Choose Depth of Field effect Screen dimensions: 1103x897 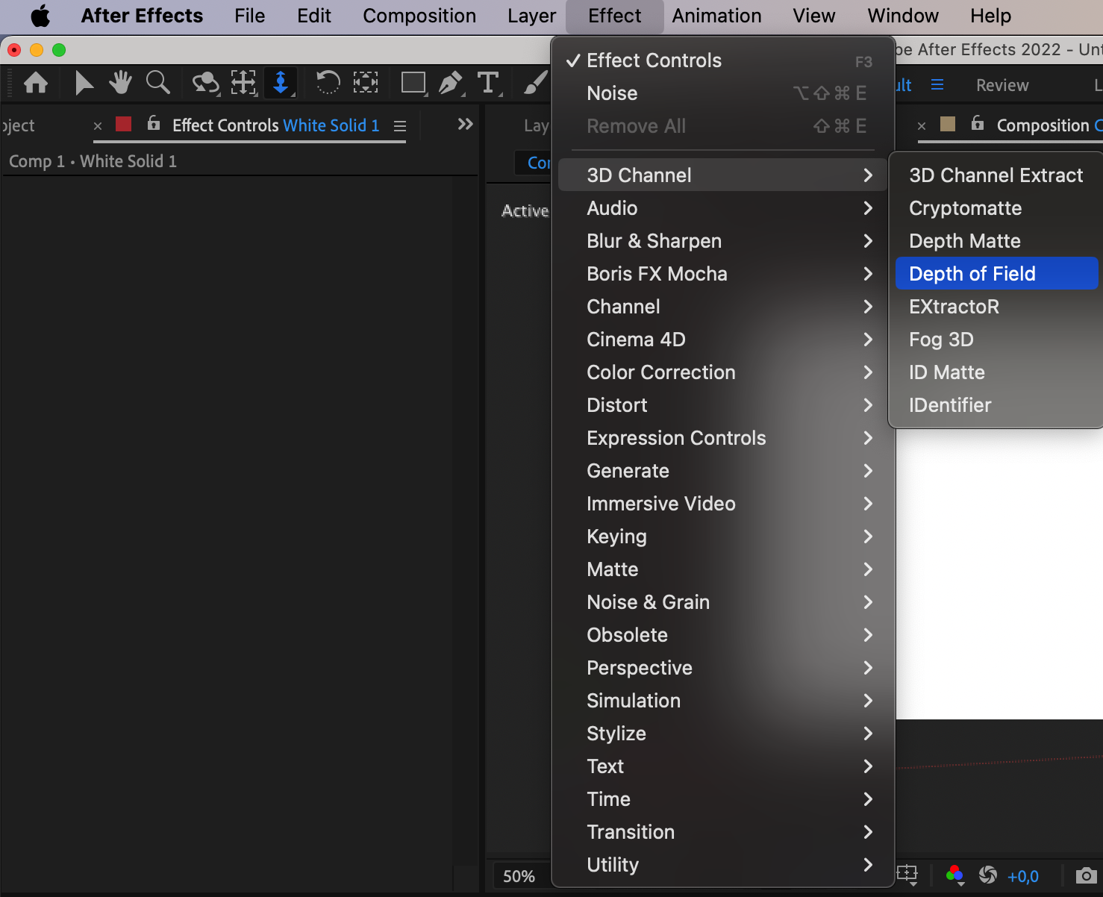pos(996,274)
